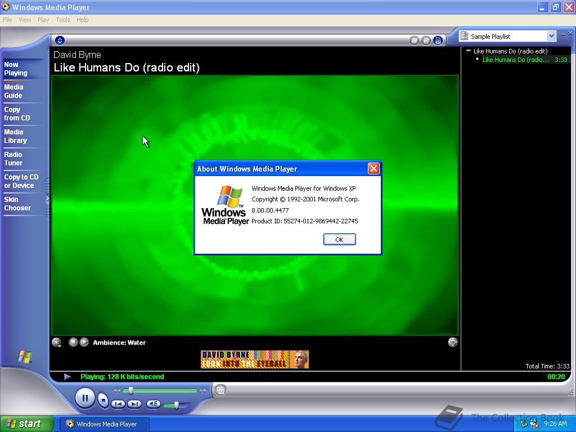Skip to the next track

click(134, 404)
